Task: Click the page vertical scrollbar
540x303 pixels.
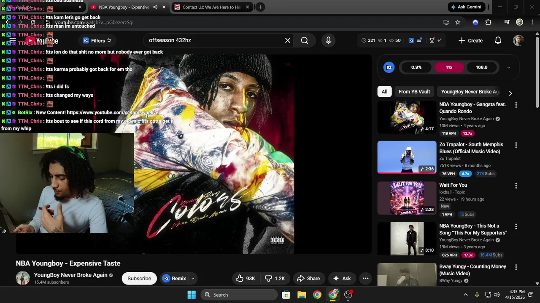Action: [537, 72]
